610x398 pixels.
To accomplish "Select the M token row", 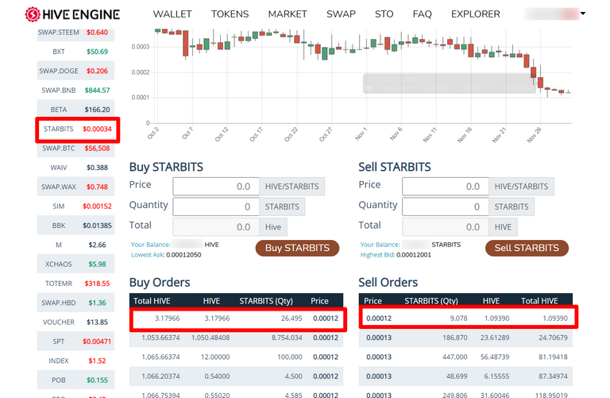I will pos(75,245).
